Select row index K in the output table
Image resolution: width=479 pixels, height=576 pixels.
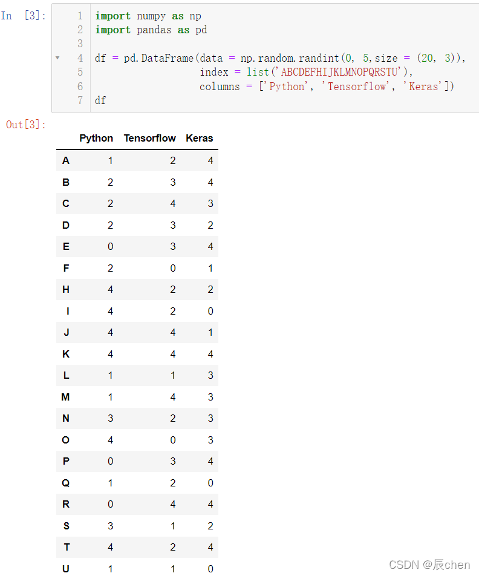tap(66, 354)
